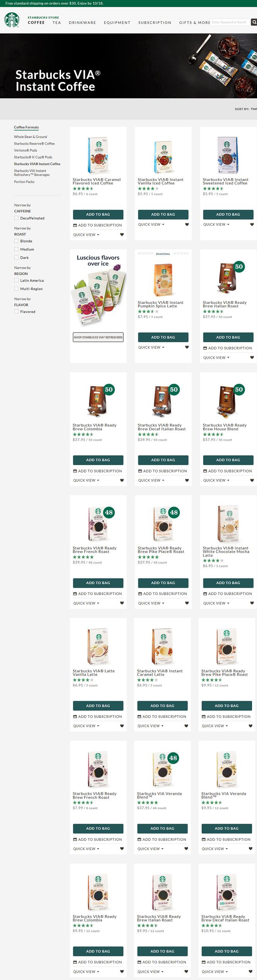Screen dimensions: 257x980
Task: Tick the Latin America region checkbox
Action: pos(16,281)
